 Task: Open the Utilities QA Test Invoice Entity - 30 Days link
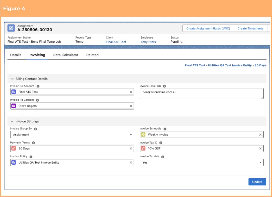pos(225,65)
